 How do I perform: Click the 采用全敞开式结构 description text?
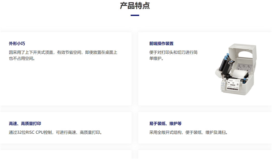[188, 133]
